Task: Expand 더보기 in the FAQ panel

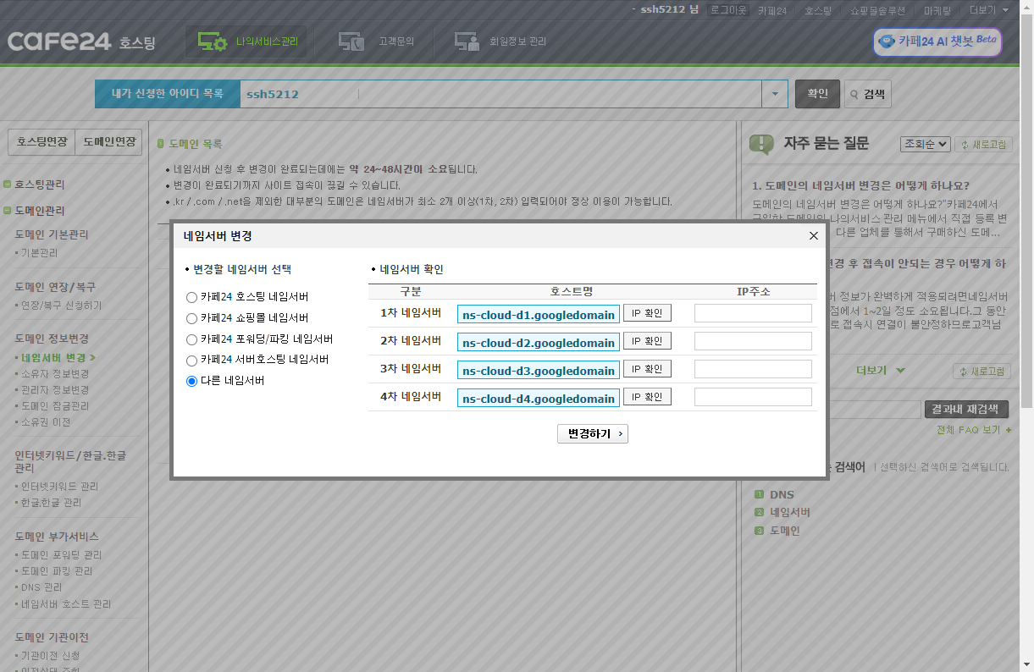Action: click(881, 371)
